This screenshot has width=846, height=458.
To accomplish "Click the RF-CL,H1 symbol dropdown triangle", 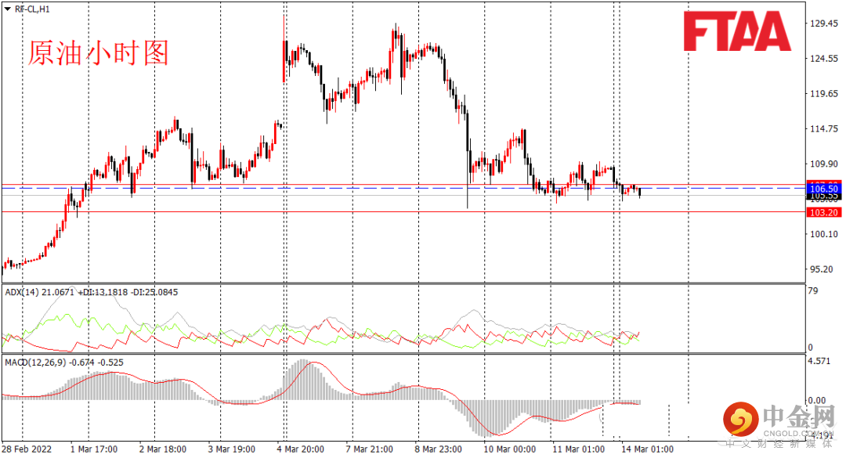I will pyautogui.click(x=8, y=9).
